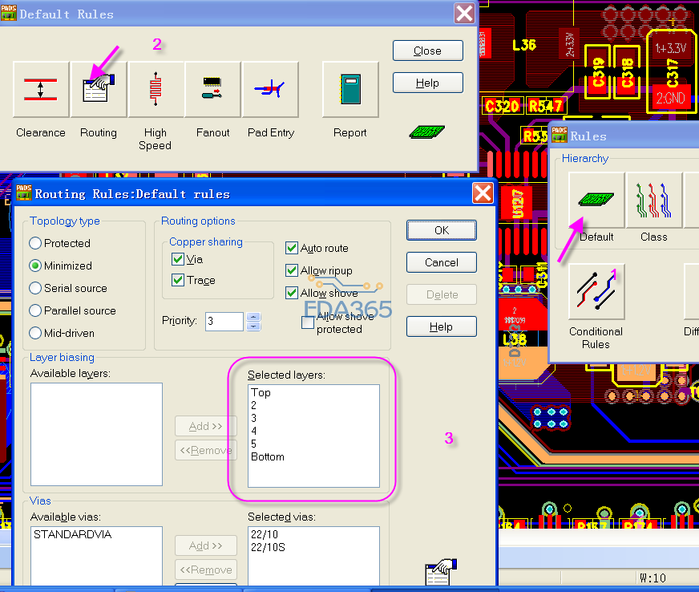Select layer 5 in Selected layers
699x592 pixels.
(253, 444)
